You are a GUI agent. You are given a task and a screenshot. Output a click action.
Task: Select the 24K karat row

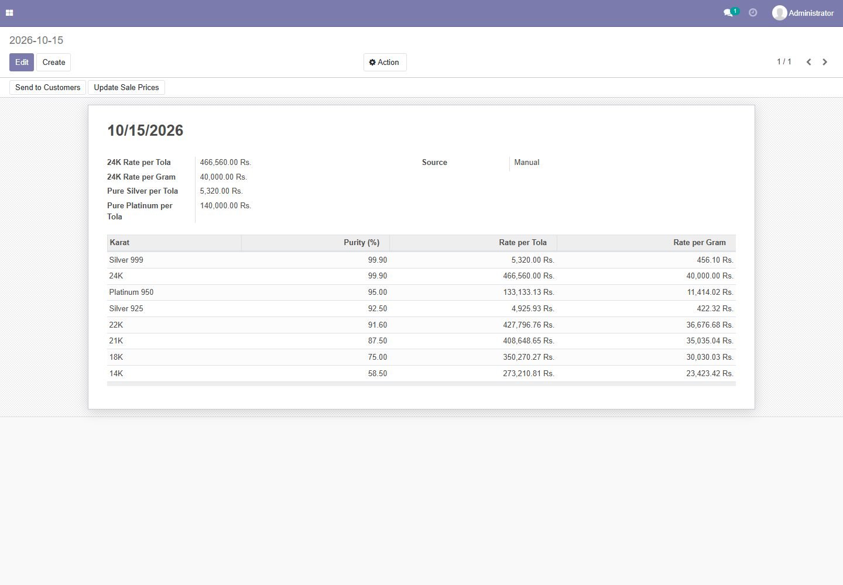(x=421, y=276)
